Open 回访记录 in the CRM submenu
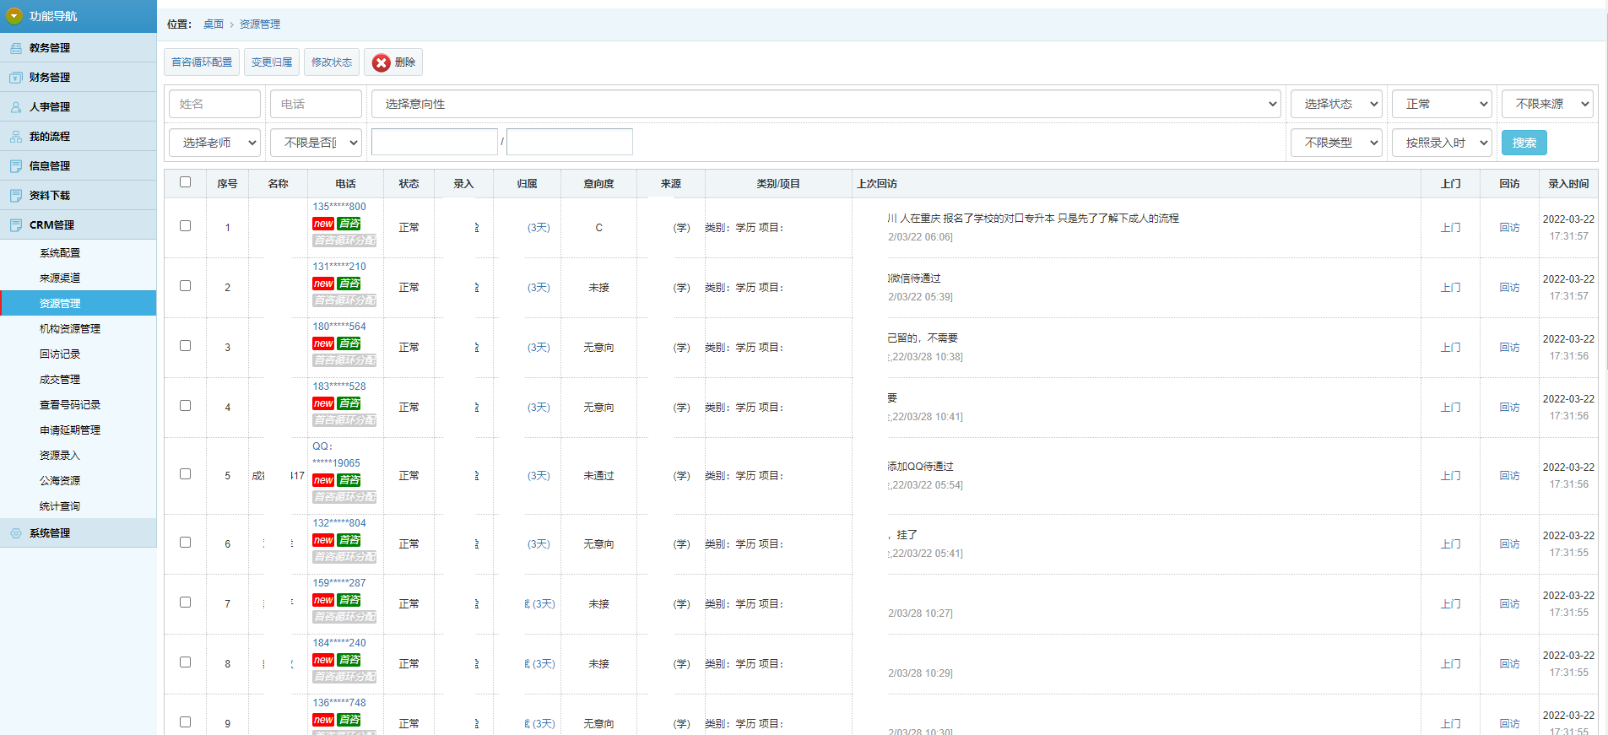 [x=60, y=354]
